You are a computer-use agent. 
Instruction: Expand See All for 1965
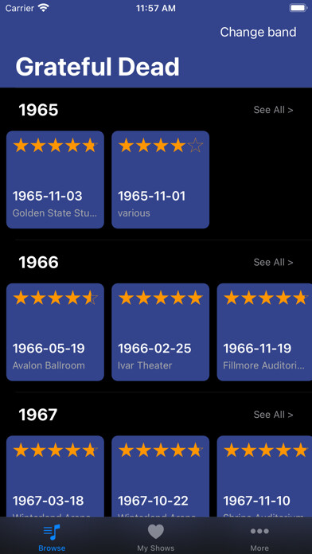(x=273, y=110)
